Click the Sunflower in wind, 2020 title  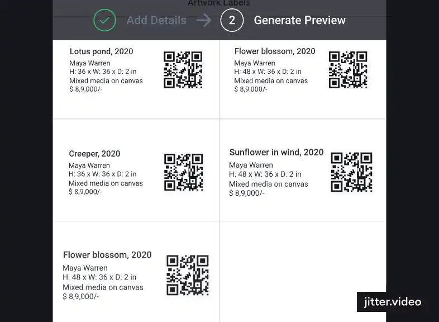pos(276,152)
